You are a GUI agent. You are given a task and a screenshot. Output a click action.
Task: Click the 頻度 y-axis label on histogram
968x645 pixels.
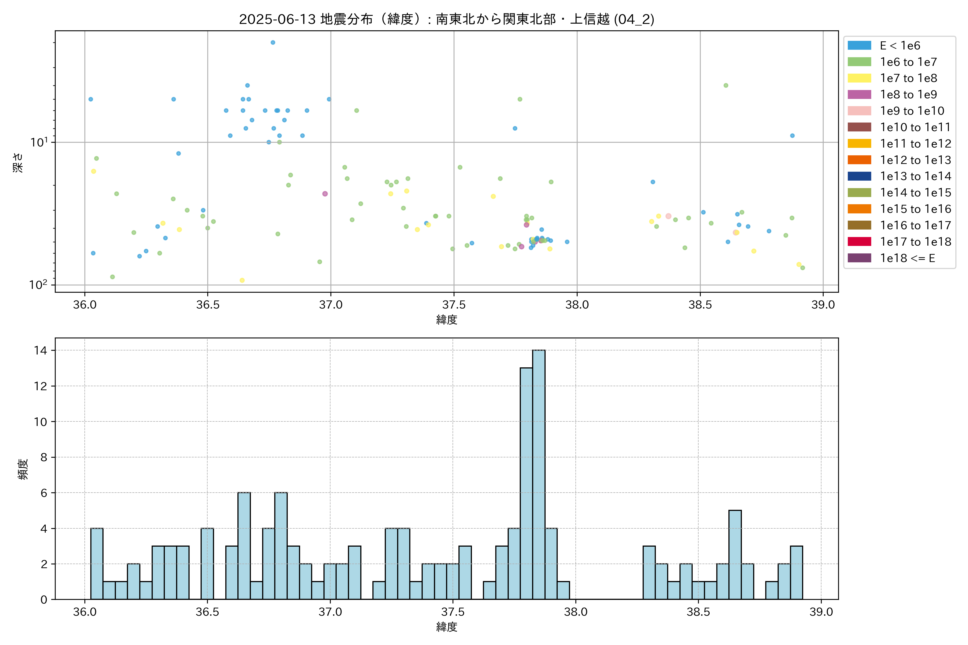click(23, 469)
